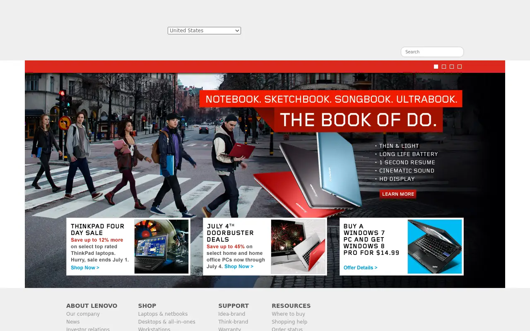Open the News footer link

[x=73, y=322]
